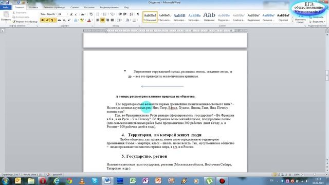This screenshot has width=329, height=185.
Task: Click decrease indent icon
Action: 120,14
